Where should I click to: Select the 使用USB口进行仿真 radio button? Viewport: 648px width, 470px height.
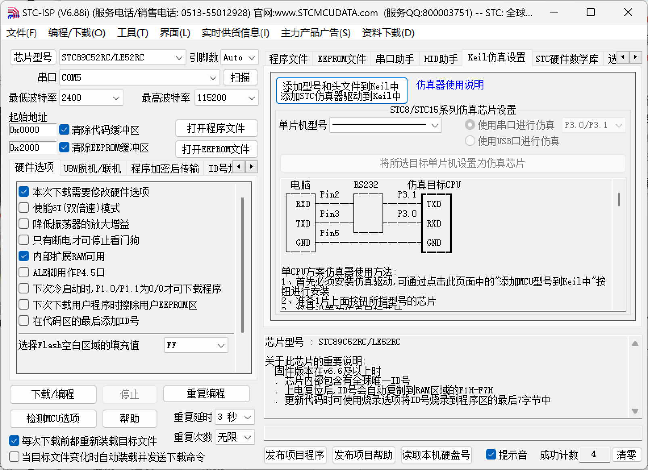click(470, 141)
